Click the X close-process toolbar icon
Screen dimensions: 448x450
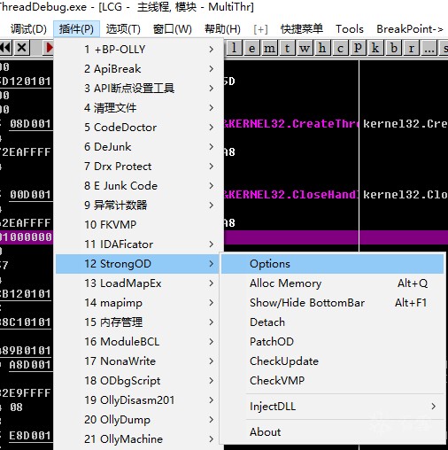coord(21,48)
